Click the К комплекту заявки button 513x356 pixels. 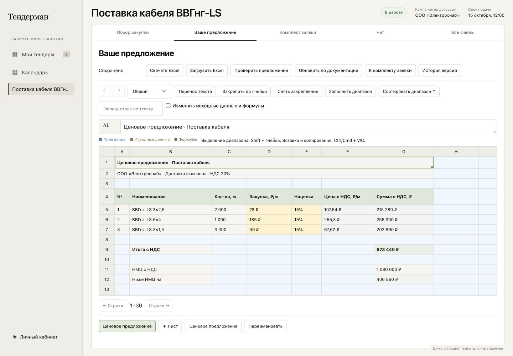(x=390, y=70)
